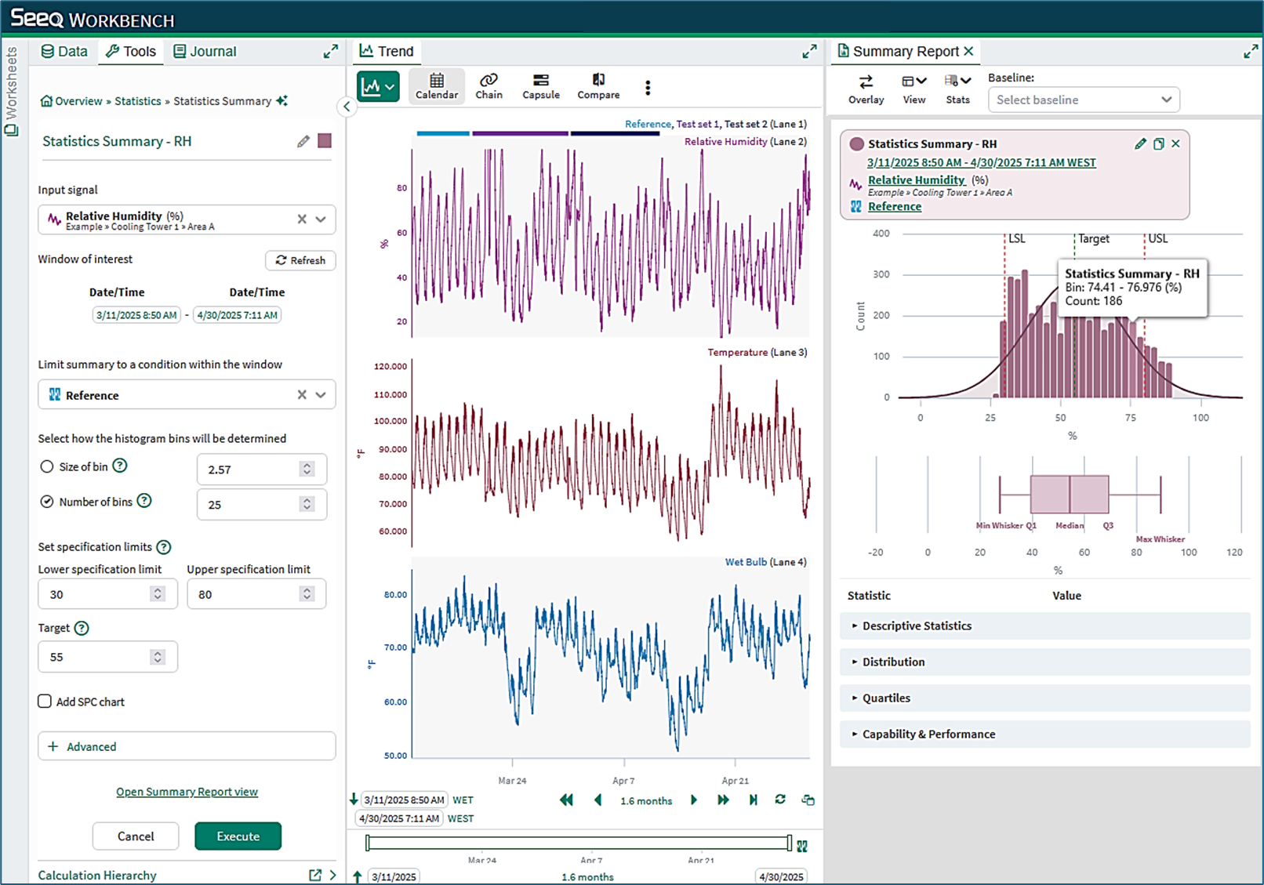Click the Overlay icon in Summary Report
1264x885 pixels.
click(x=866, y=89)
